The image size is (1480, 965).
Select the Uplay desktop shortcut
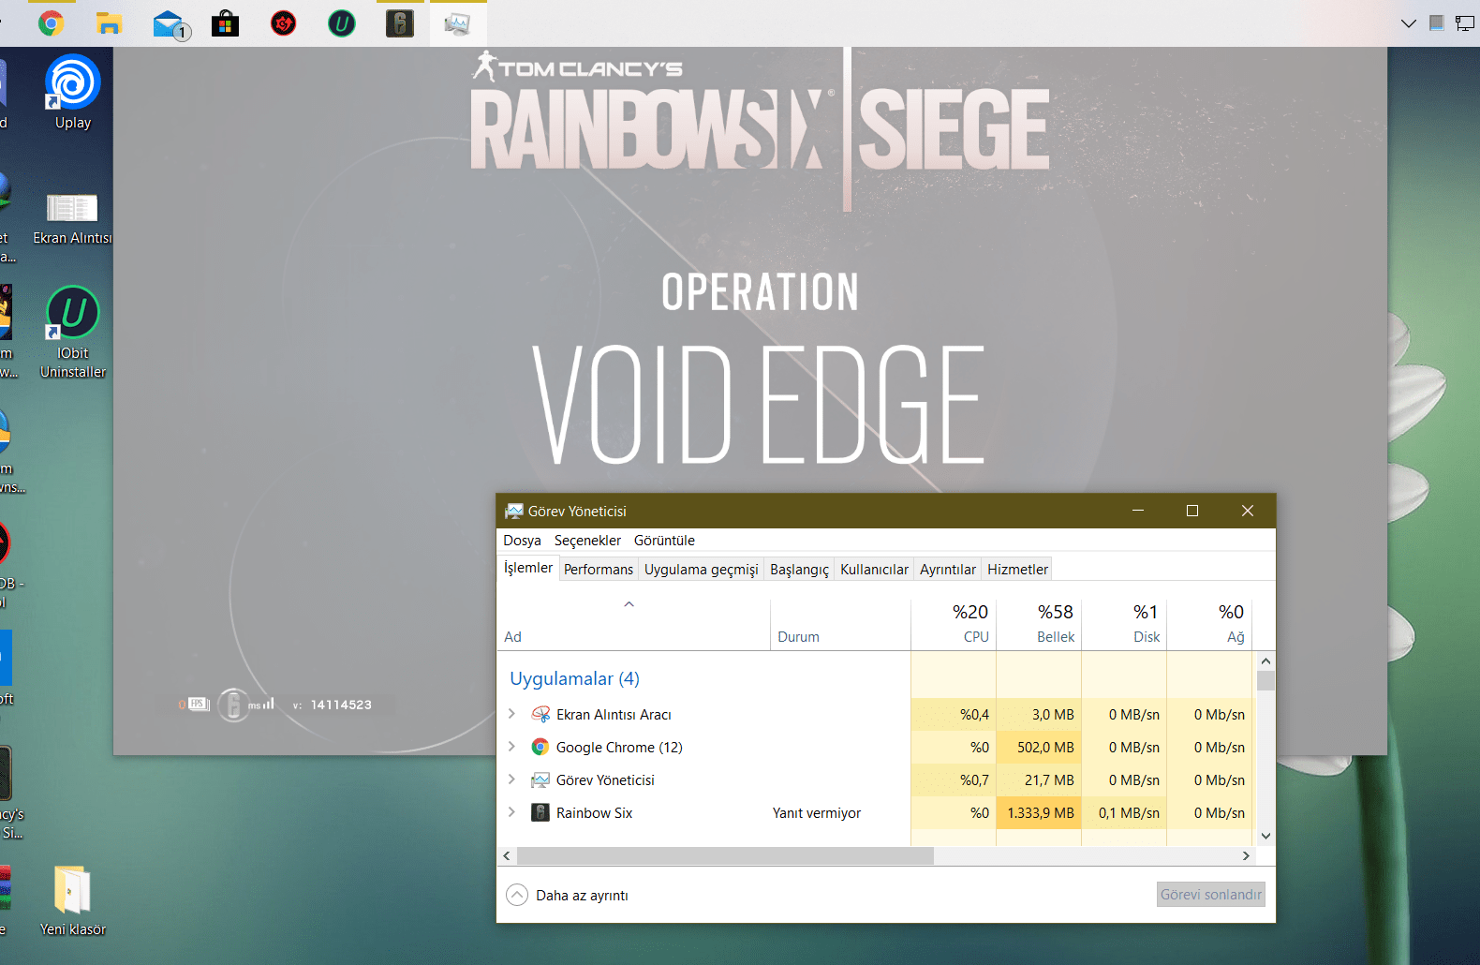point(73,92)
